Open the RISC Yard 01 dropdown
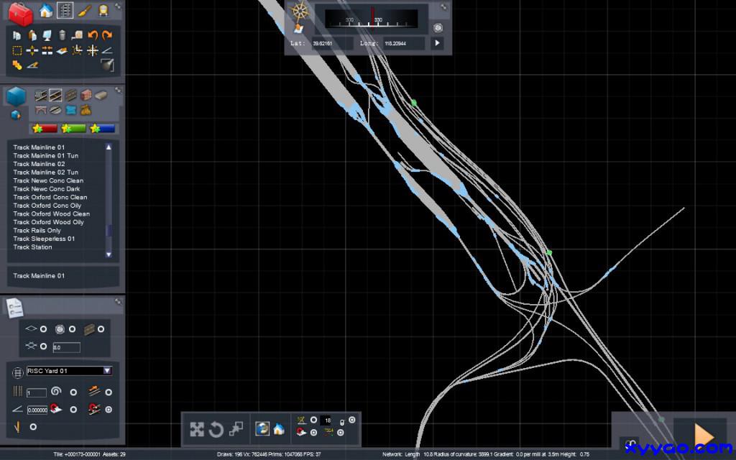The image size is (736, 460). tap(107, 371)
